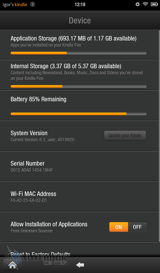The image size is (160, 273).
Task: Tap the Update your Kindle button
Action: click(125, 136)
